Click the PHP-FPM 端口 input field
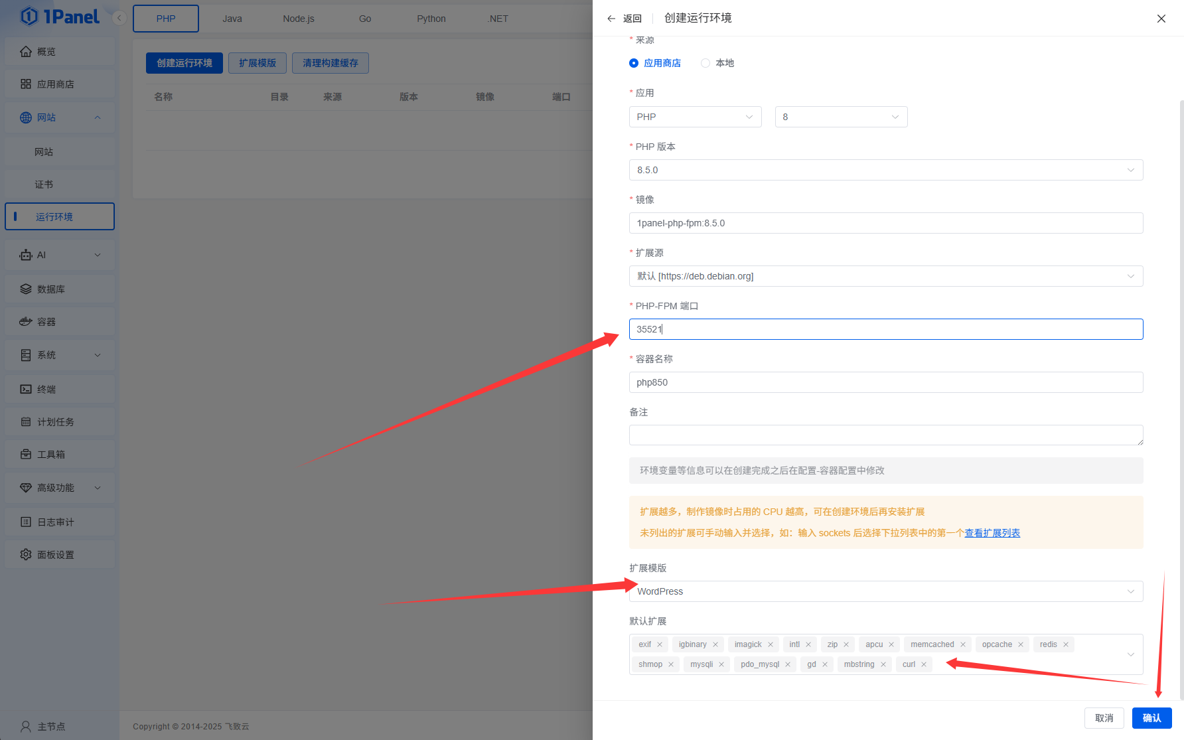1184x740 pixels. click(x=885, y=329)
